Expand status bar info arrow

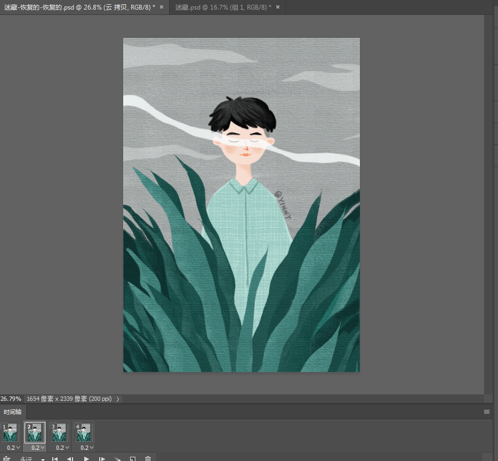click(x=118, y=399)
